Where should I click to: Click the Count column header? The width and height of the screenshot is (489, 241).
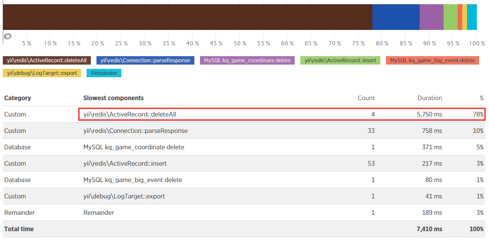coord(366,98)
